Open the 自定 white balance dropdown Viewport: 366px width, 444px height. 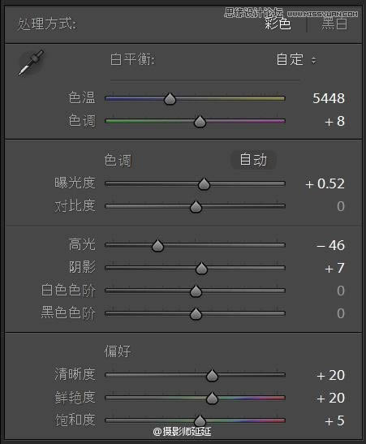pos(296,60)
